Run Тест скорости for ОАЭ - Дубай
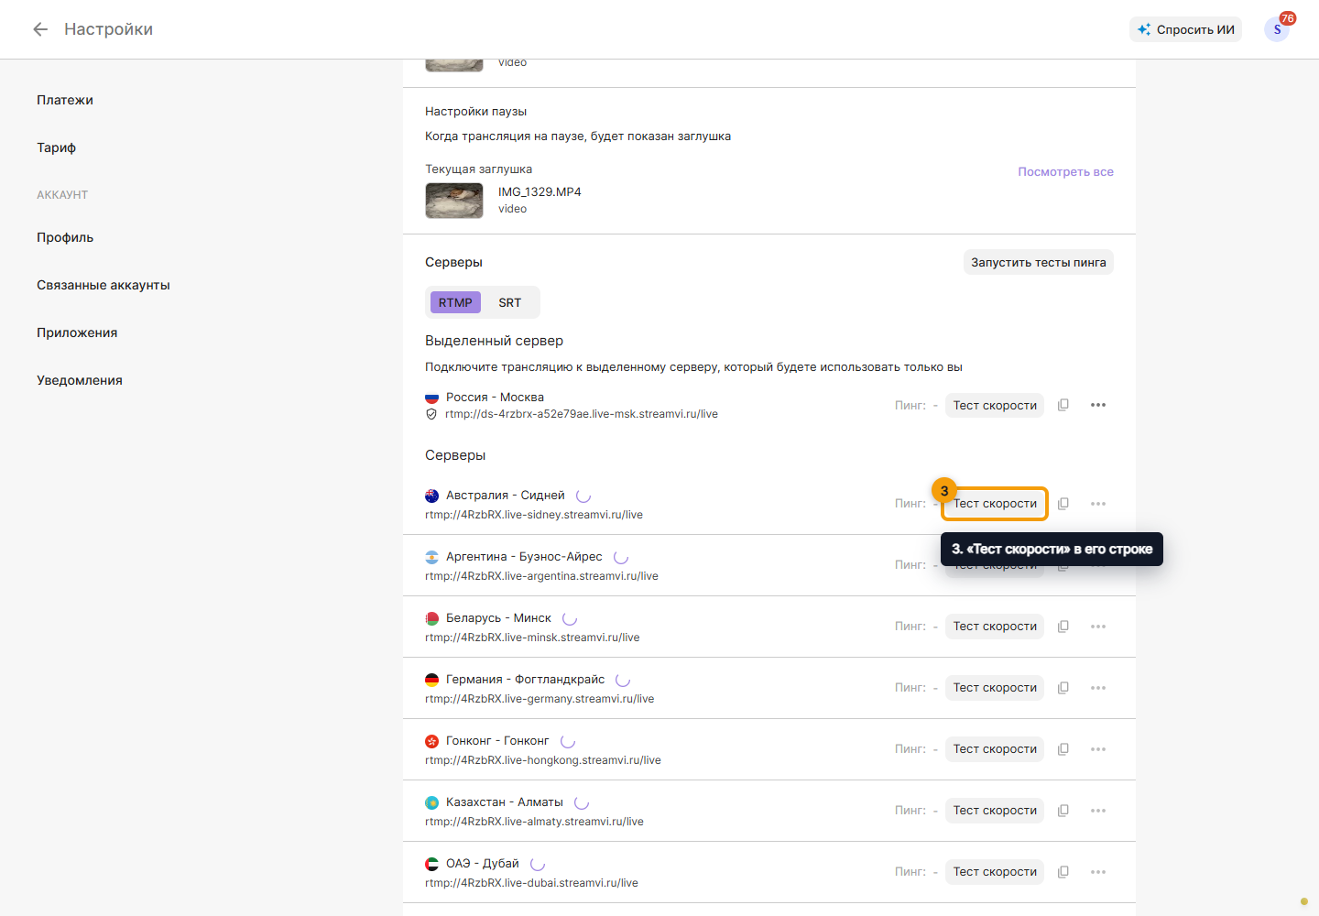Viewport: 1319px width, 916px height. click(995, 872)
